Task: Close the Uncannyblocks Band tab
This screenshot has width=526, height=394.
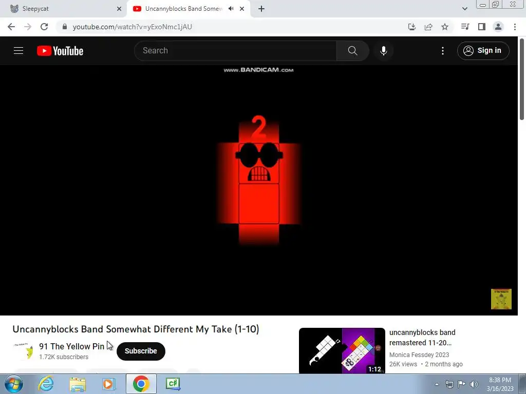Action: [242, 9]
